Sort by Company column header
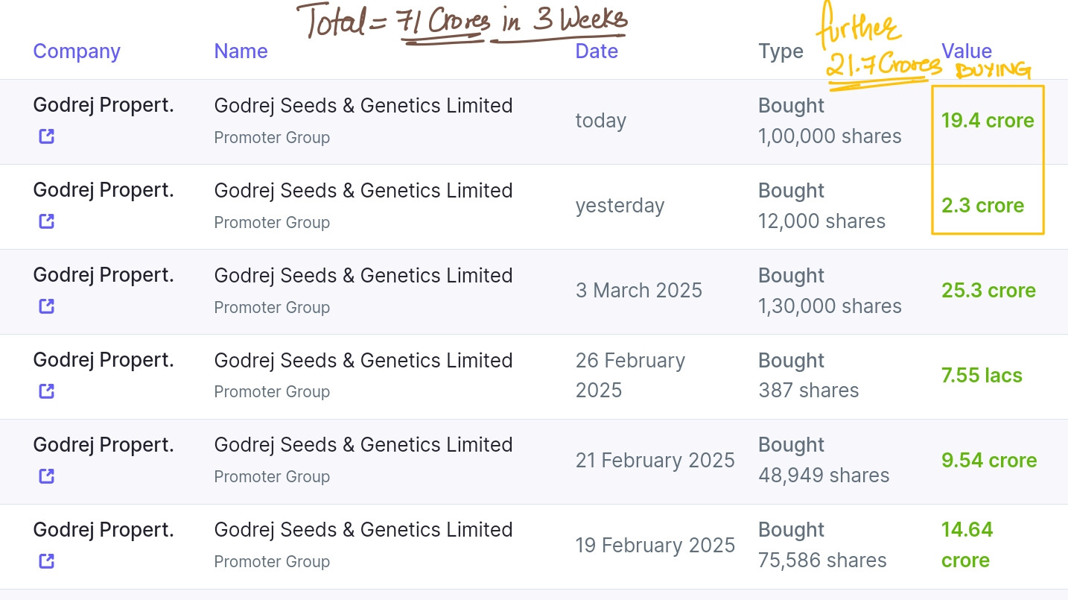Image resolution: width=1068 pixels, height=600 pixels. 77,51
